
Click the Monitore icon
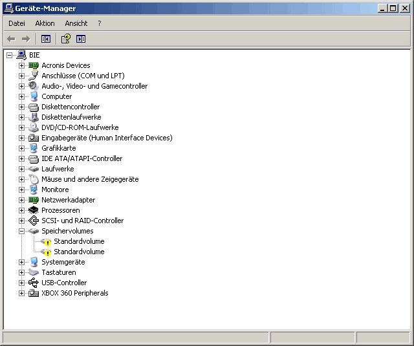coord(34,189)
